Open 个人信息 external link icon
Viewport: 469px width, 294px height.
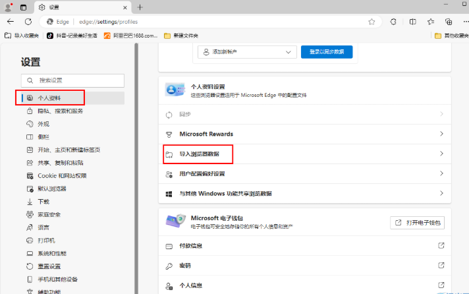[x=441, y=285]
